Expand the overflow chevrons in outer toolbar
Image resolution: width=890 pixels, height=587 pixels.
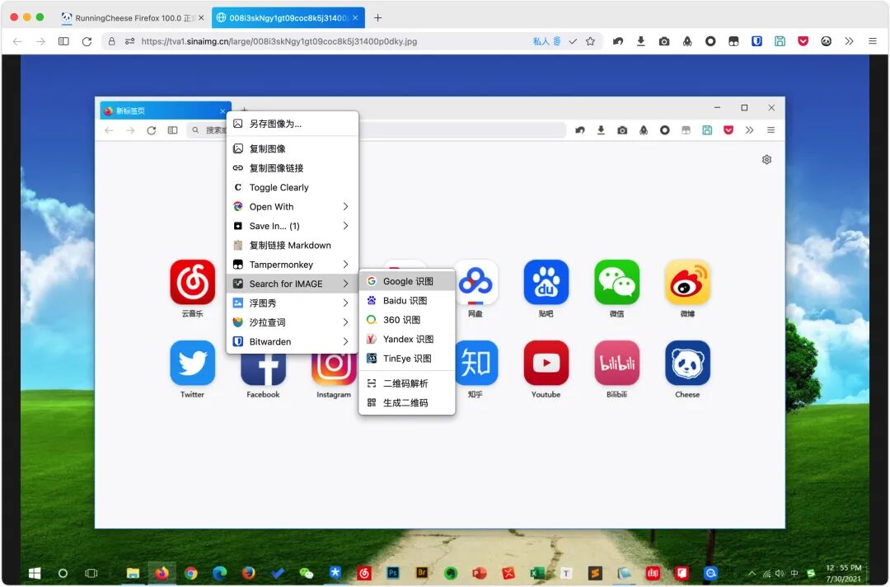pyautogui.click(x=849, y=41)
